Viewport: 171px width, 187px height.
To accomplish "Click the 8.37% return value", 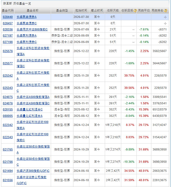I will pos(130,125).
